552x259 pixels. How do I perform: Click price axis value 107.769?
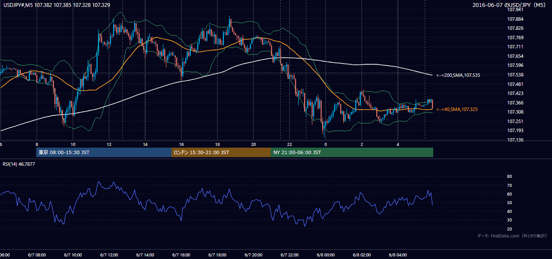[515, 38]
